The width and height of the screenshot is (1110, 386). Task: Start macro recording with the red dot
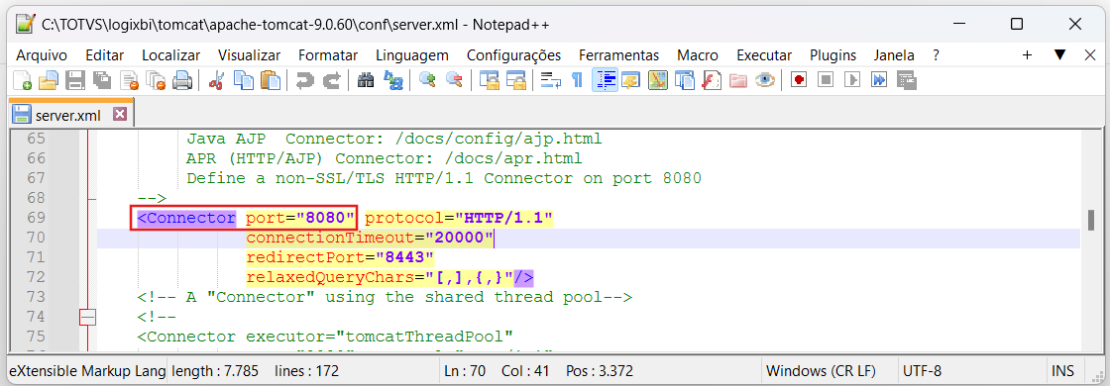coord(799,80)
